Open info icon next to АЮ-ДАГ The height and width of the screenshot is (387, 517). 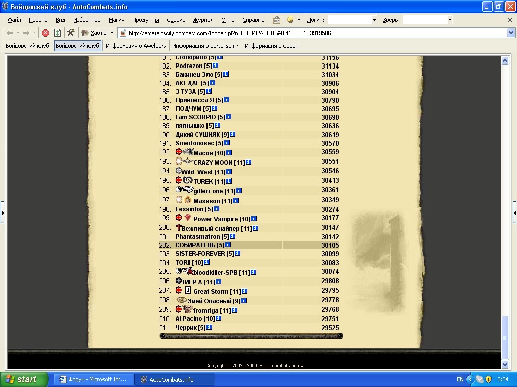[213, 83]
